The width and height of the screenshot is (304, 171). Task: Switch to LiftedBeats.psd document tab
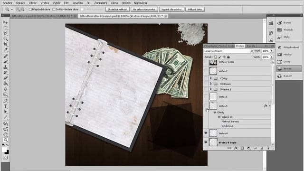click(x=43, y=16)
